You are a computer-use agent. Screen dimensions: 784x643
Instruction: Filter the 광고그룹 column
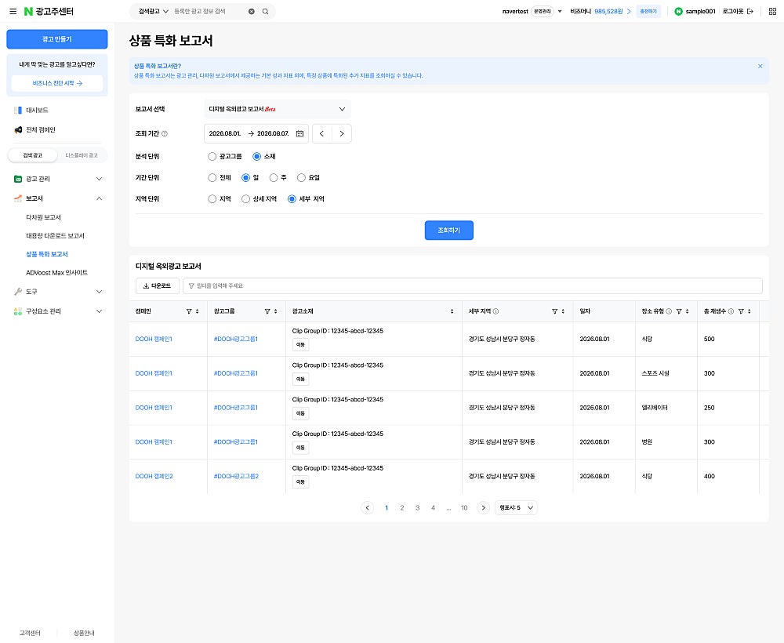(267, 311)
